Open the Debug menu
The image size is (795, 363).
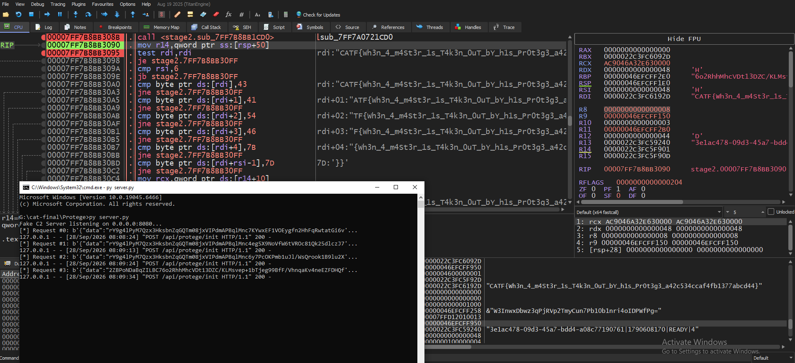pyautogui.click(x=37, y=4)
